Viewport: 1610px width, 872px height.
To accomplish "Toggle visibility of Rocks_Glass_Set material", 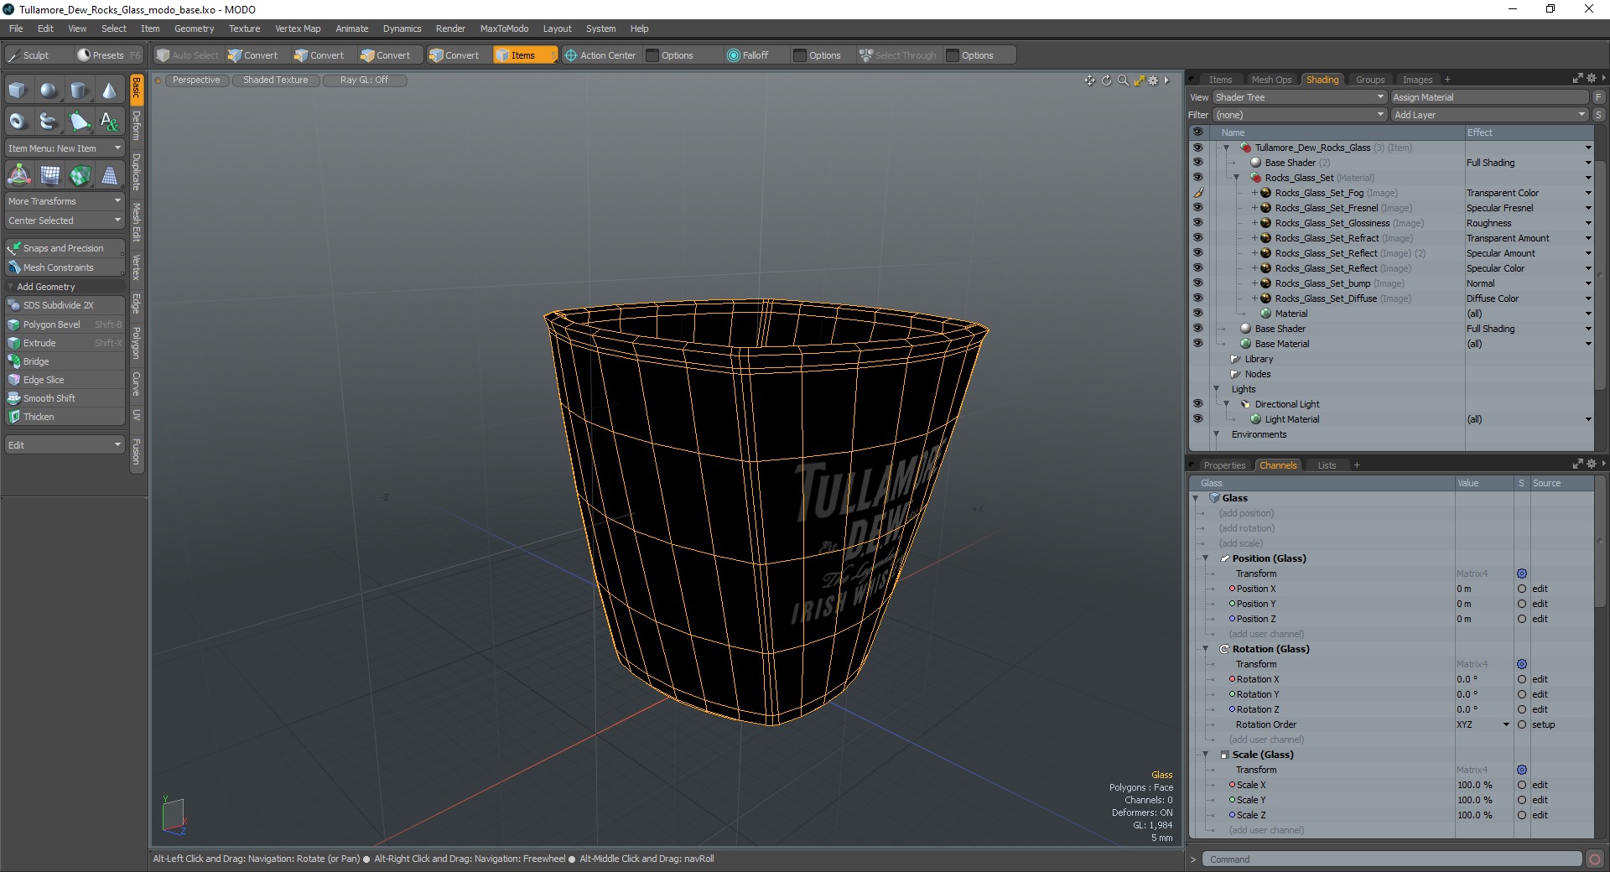I will (x=1197, y=178).
